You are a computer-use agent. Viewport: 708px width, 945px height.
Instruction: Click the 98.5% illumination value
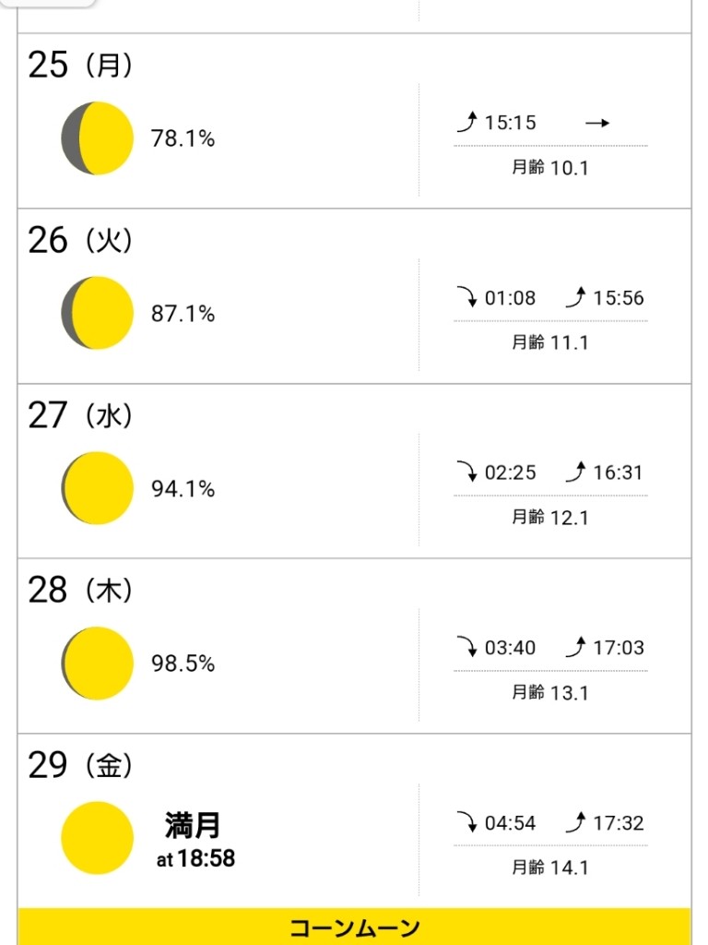tap(183, 664)
